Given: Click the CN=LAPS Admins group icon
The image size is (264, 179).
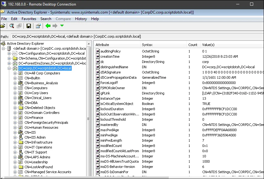Looking at the screenshot, I should [x=20, y=157].
